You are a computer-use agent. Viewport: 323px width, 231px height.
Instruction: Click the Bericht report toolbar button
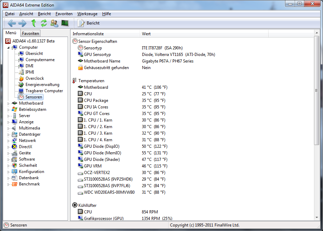(x=88, y=23)
